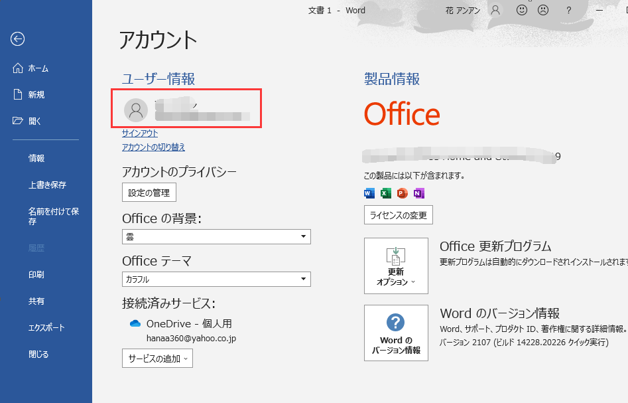Click the バージョン 2107 build text
This screenshot has height=403, width=628.
point(525,343)
